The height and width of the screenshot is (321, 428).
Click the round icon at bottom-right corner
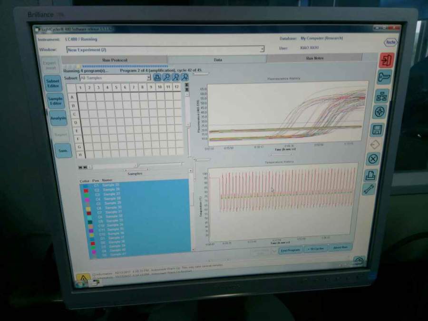click(x=359, y=261)
